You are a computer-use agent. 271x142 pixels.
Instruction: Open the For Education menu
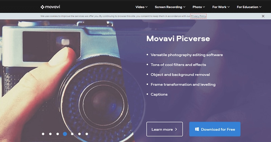[x=249, y=7]
